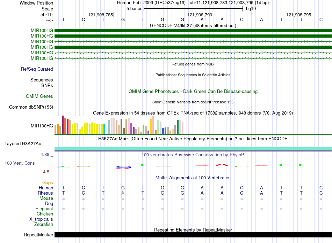332x243 pixels.
Task: Open the GTEx Gene Expression in 54 tissues title
Action: [193, 113]
